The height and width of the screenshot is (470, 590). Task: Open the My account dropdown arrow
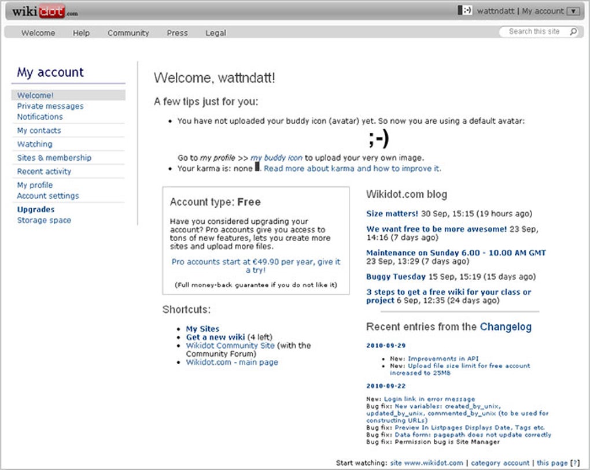(573, 10)
